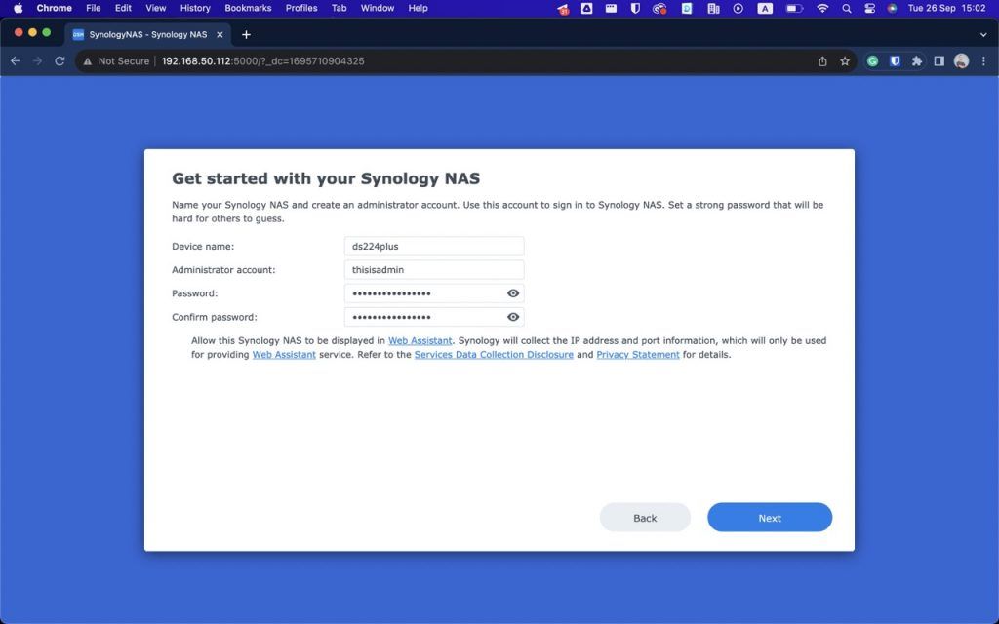Screen dimensions: 999x624
Task: Open Services Data Collection Disclosure link
Action: coord(494,355)
